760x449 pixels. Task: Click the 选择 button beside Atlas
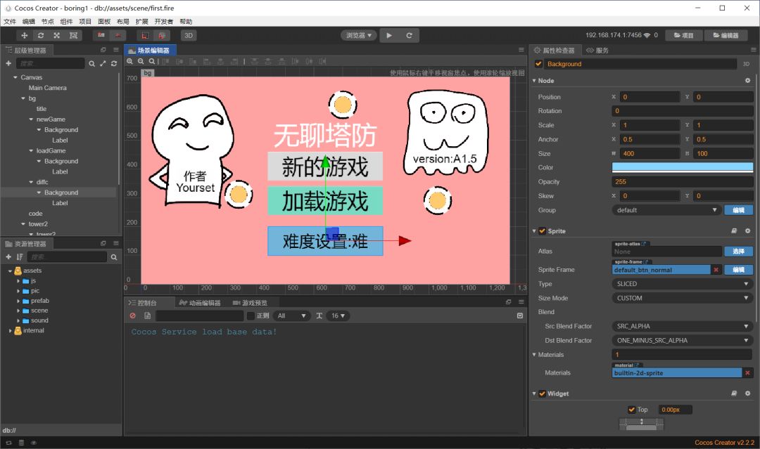click(x=738, y=252)
